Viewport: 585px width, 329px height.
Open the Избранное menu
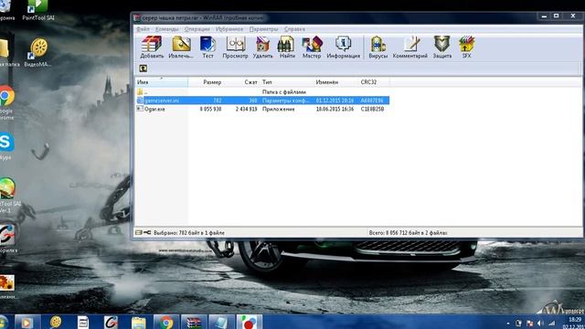(x=229, y=29)
